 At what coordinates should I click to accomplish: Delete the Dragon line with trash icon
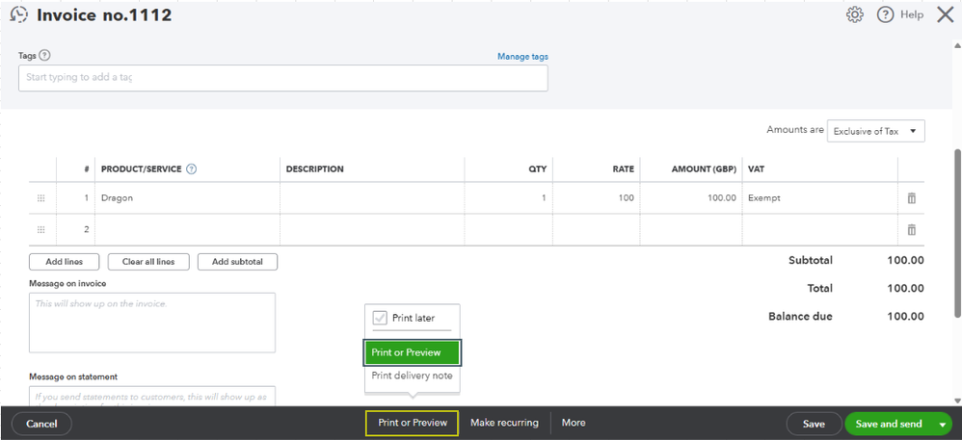[911, 198]
